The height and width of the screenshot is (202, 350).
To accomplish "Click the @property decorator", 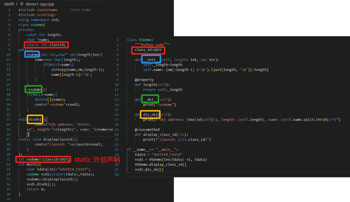I will tap(144, 80).
